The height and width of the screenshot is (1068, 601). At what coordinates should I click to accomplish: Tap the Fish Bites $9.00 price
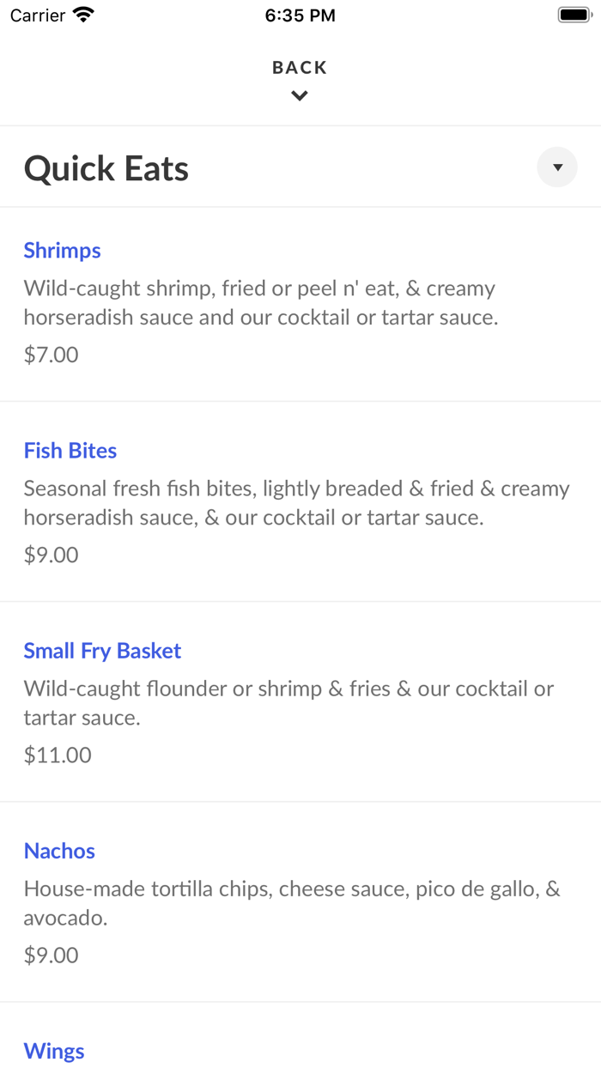click(x=52, y=555)
